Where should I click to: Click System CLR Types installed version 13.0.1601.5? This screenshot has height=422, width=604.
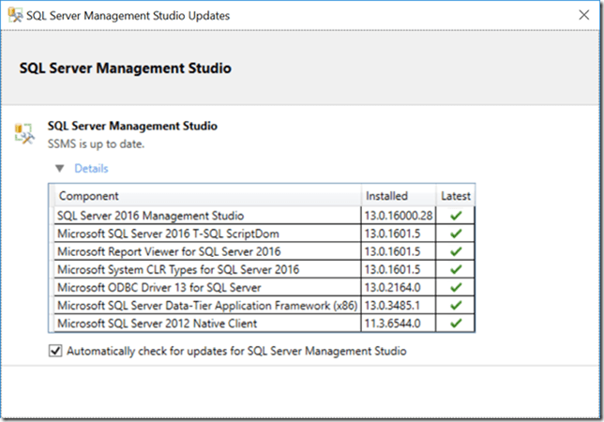(392, 269)
